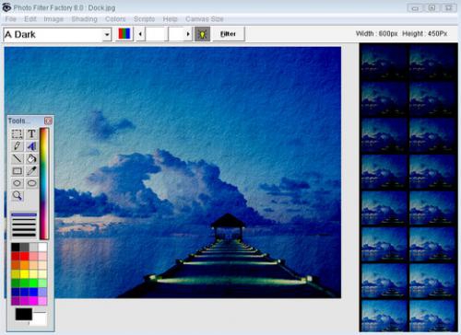Select the fourth-row right preview thumbnail

click(431, 171)
